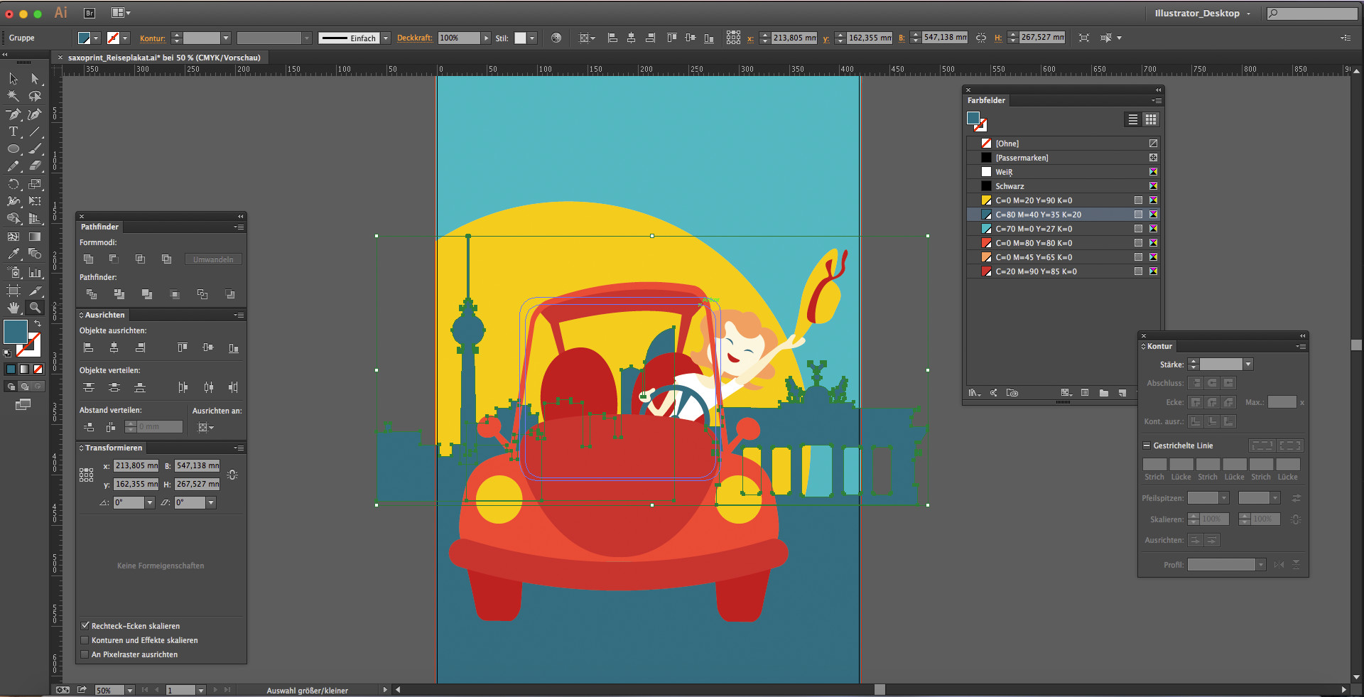This screenshot has width=1364, height=697.
Task: Click horizontal align center icon in Ausrichten
Action: (x=114, y=347)
